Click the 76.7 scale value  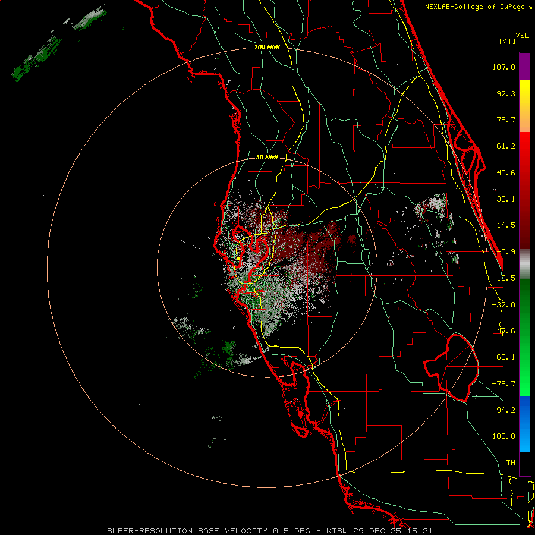click(506, 119)
